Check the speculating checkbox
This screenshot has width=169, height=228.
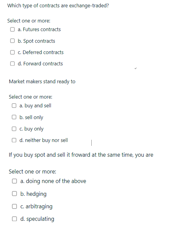click(x=15, y=218)
